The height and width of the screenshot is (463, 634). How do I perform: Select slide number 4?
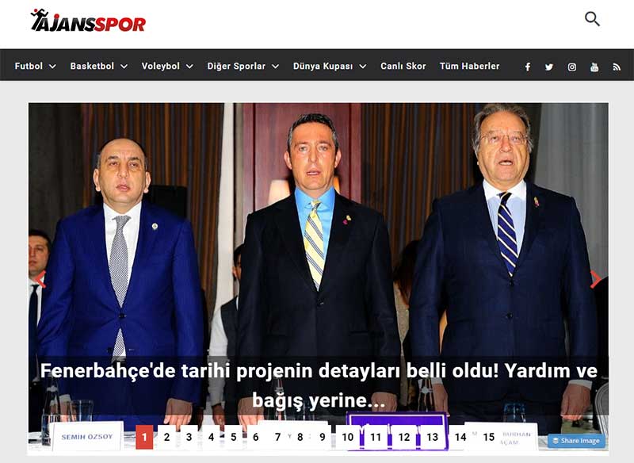[211, 437]
